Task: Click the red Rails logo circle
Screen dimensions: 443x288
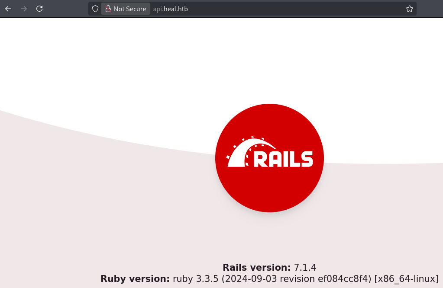Action: coord(269,190)
